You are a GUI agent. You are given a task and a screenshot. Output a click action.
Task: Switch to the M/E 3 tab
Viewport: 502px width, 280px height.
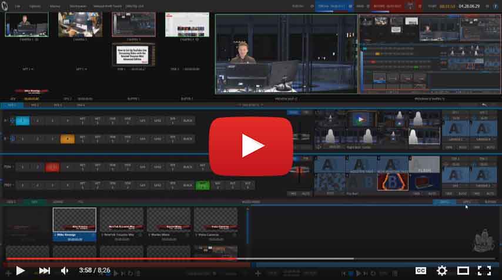[x=58, y=105]
